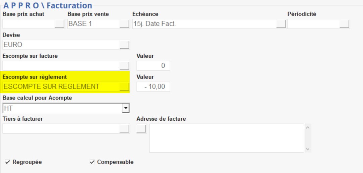This screenshot has height=173, width=363.
Task: Click the Echéance field with 15j. Date Fact.
Action: tap(204, 24)
